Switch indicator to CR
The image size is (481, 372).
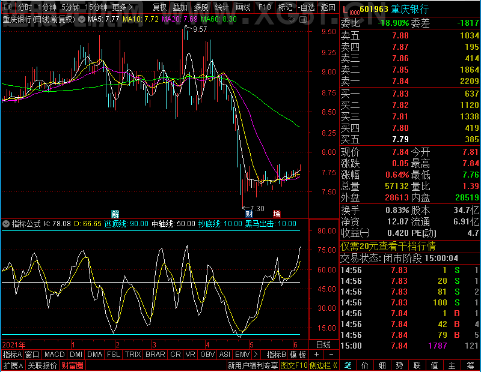coord(176,355)
